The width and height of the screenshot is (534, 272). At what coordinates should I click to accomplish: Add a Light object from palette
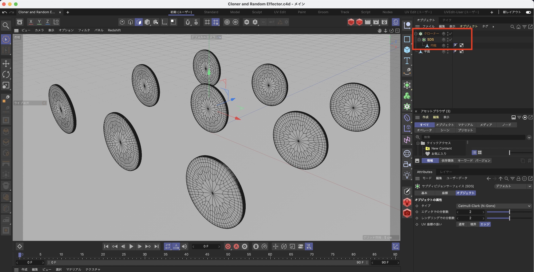tap(407, 175)
